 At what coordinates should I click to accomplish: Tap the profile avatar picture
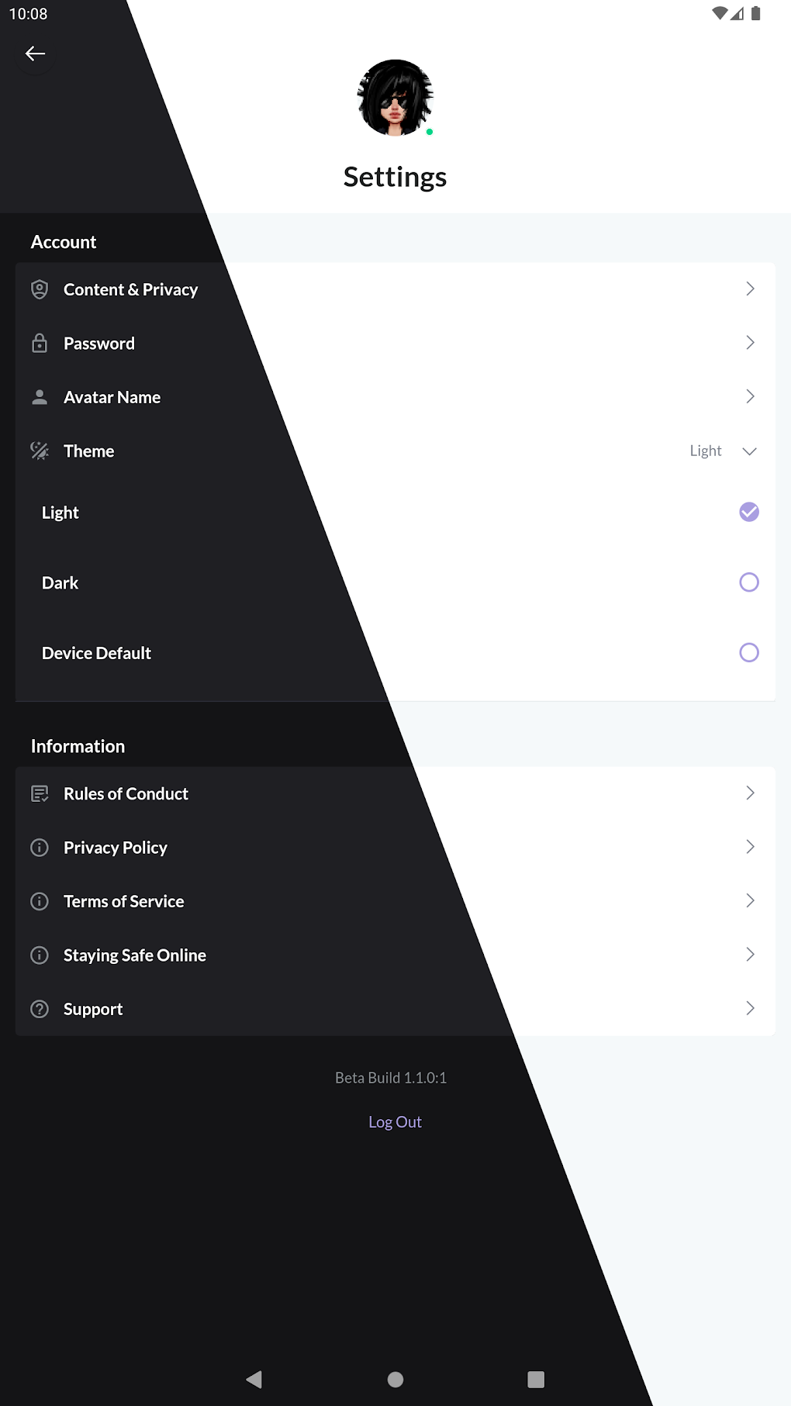click(395, 98)
